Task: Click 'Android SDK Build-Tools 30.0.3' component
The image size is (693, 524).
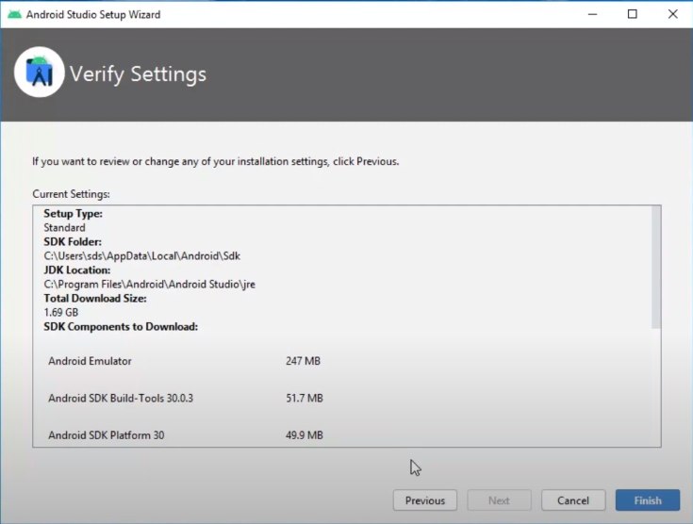Action: click(121, 398)
